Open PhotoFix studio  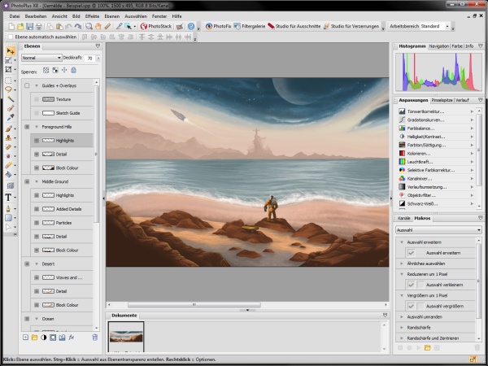tap(218, 27)
